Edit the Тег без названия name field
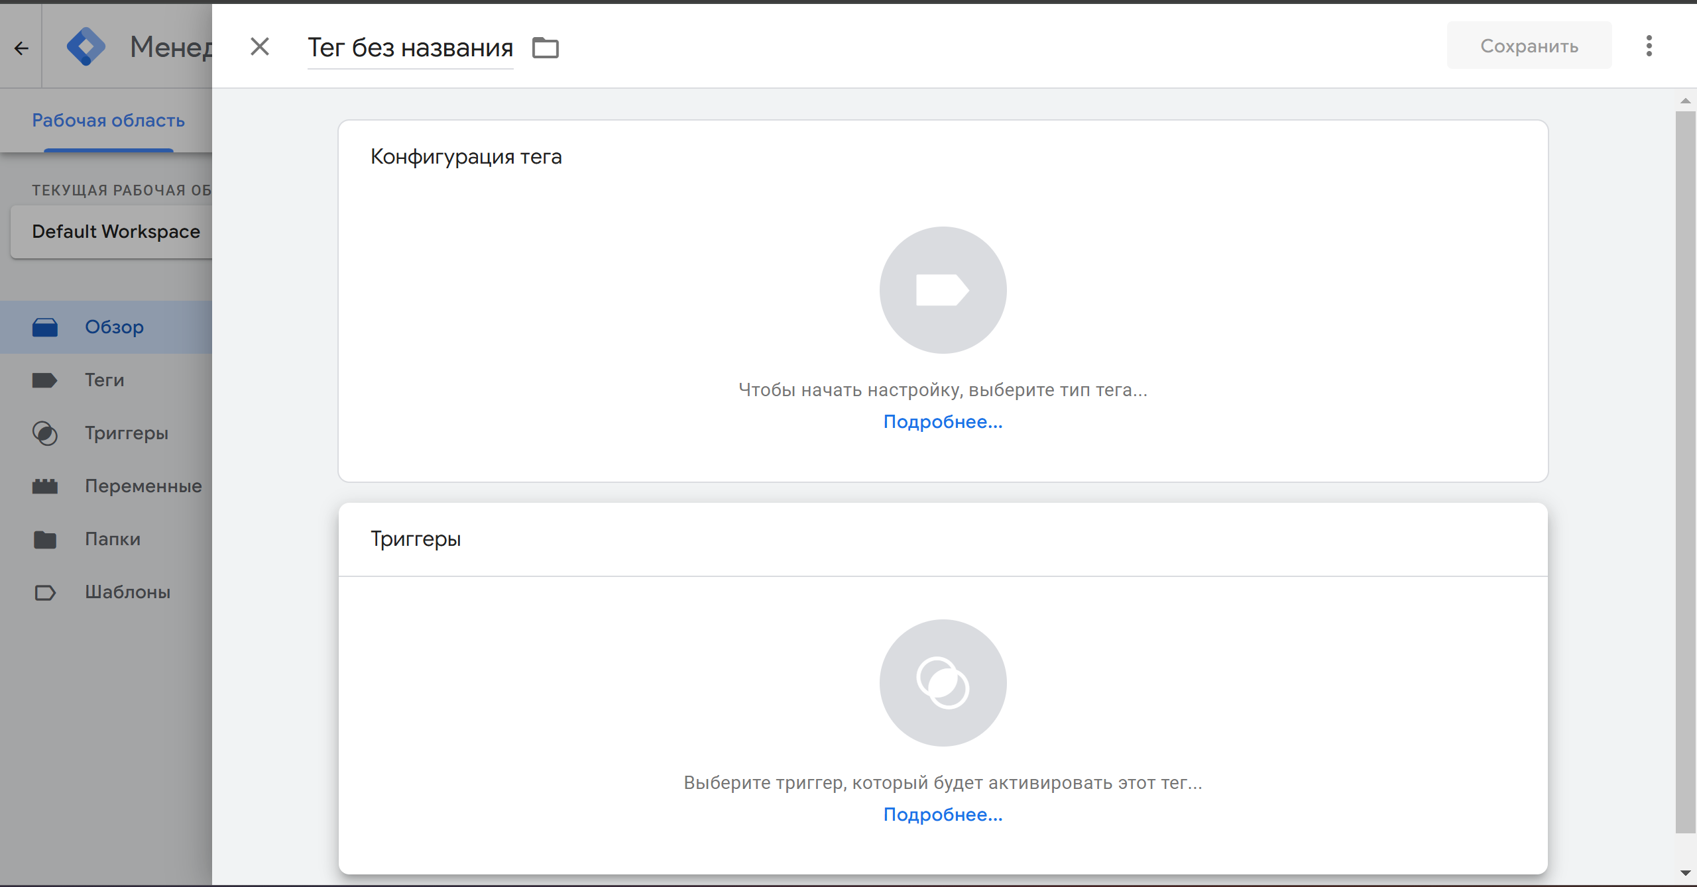Viewport: 1697px width, 887px height. [410, 48]
